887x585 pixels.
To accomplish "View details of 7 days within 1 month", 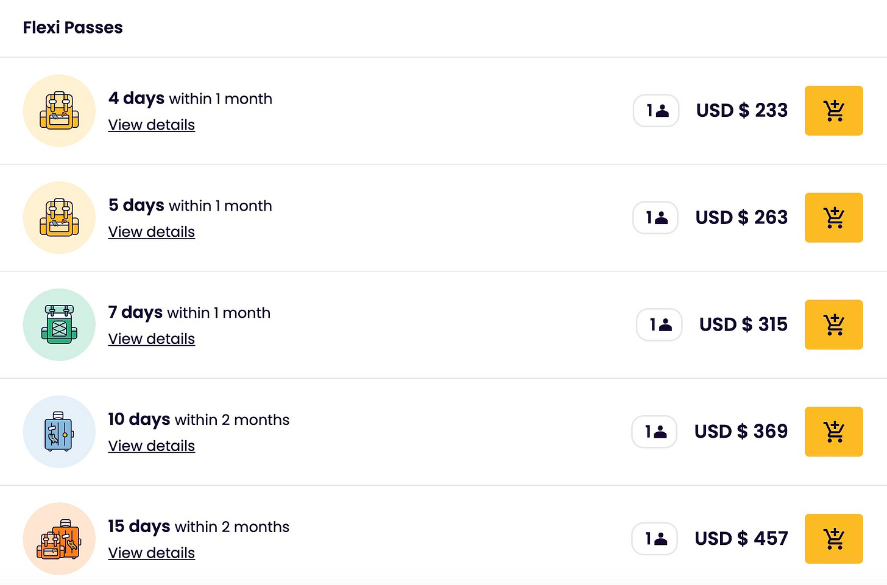I will tap(152, 339).
